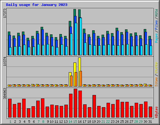Click the Files legend label
This screenshot has height=125, width=160.
pos(157,25)
